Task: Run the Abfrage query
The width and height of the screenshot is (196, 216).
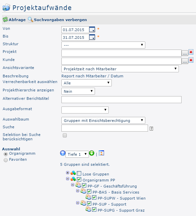Action: [14, 20]
